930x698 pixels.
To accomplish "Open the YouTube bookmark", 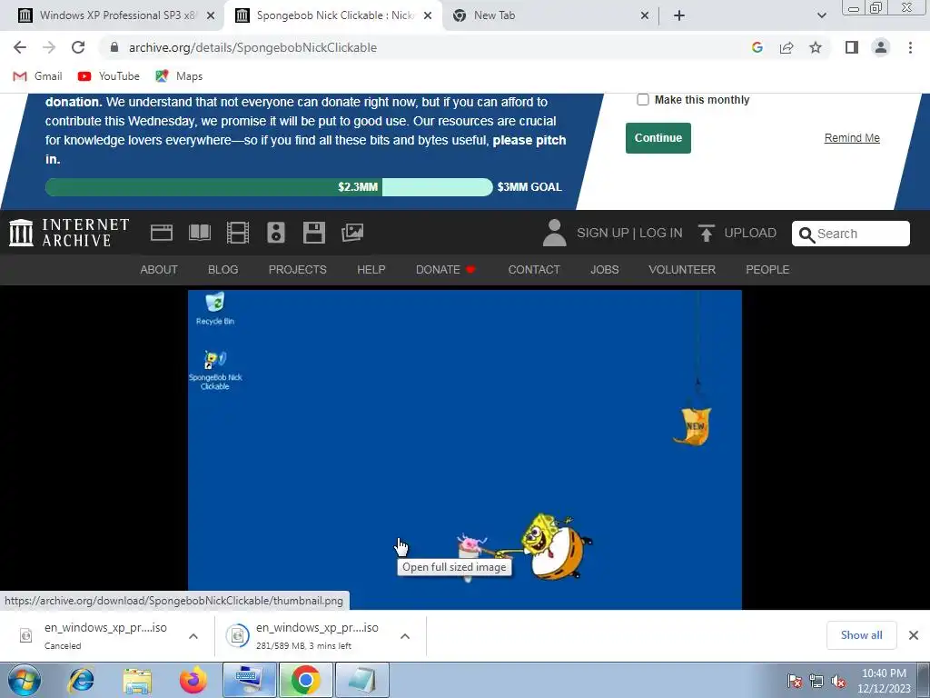I will tap(109, 76).
